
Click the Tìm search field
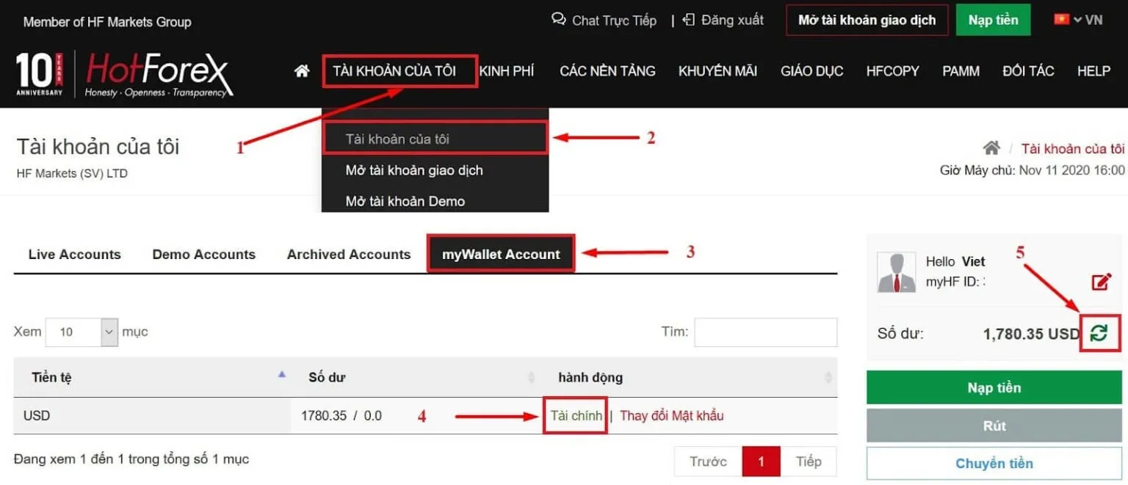pyautogui.click(x=765, y=332)
